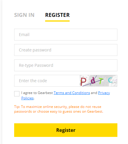Click the 'I agree to Gearbest' label

[37, 93]
